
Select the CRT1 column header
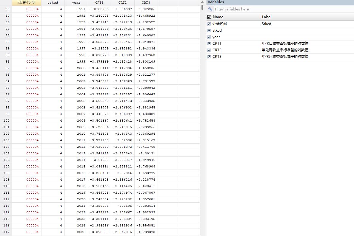click(99, 2)
